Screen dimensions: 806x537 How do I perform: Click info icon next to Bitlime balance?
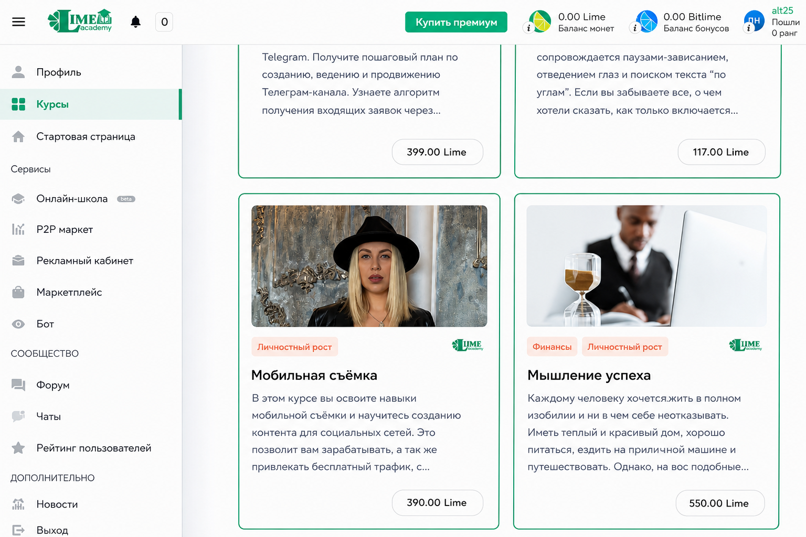point(635,28)
